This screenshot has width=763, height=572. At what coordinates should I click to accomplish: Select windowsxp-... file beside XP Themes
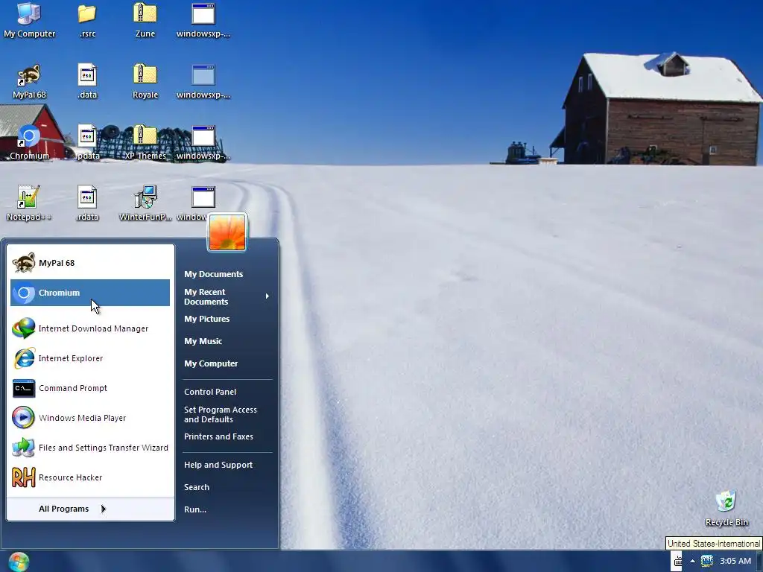pyautogui.click(x=203, y=142)
